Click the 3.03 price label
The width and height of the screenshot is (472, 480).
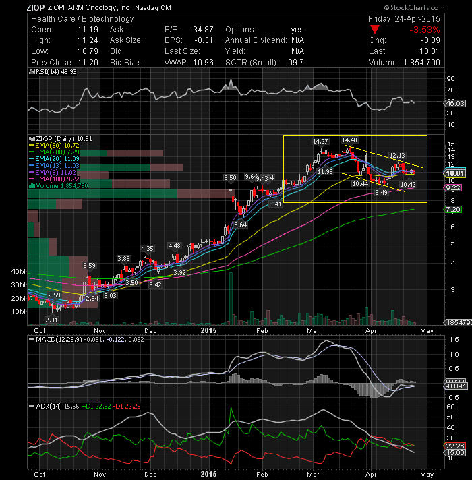tap(110, 296)
